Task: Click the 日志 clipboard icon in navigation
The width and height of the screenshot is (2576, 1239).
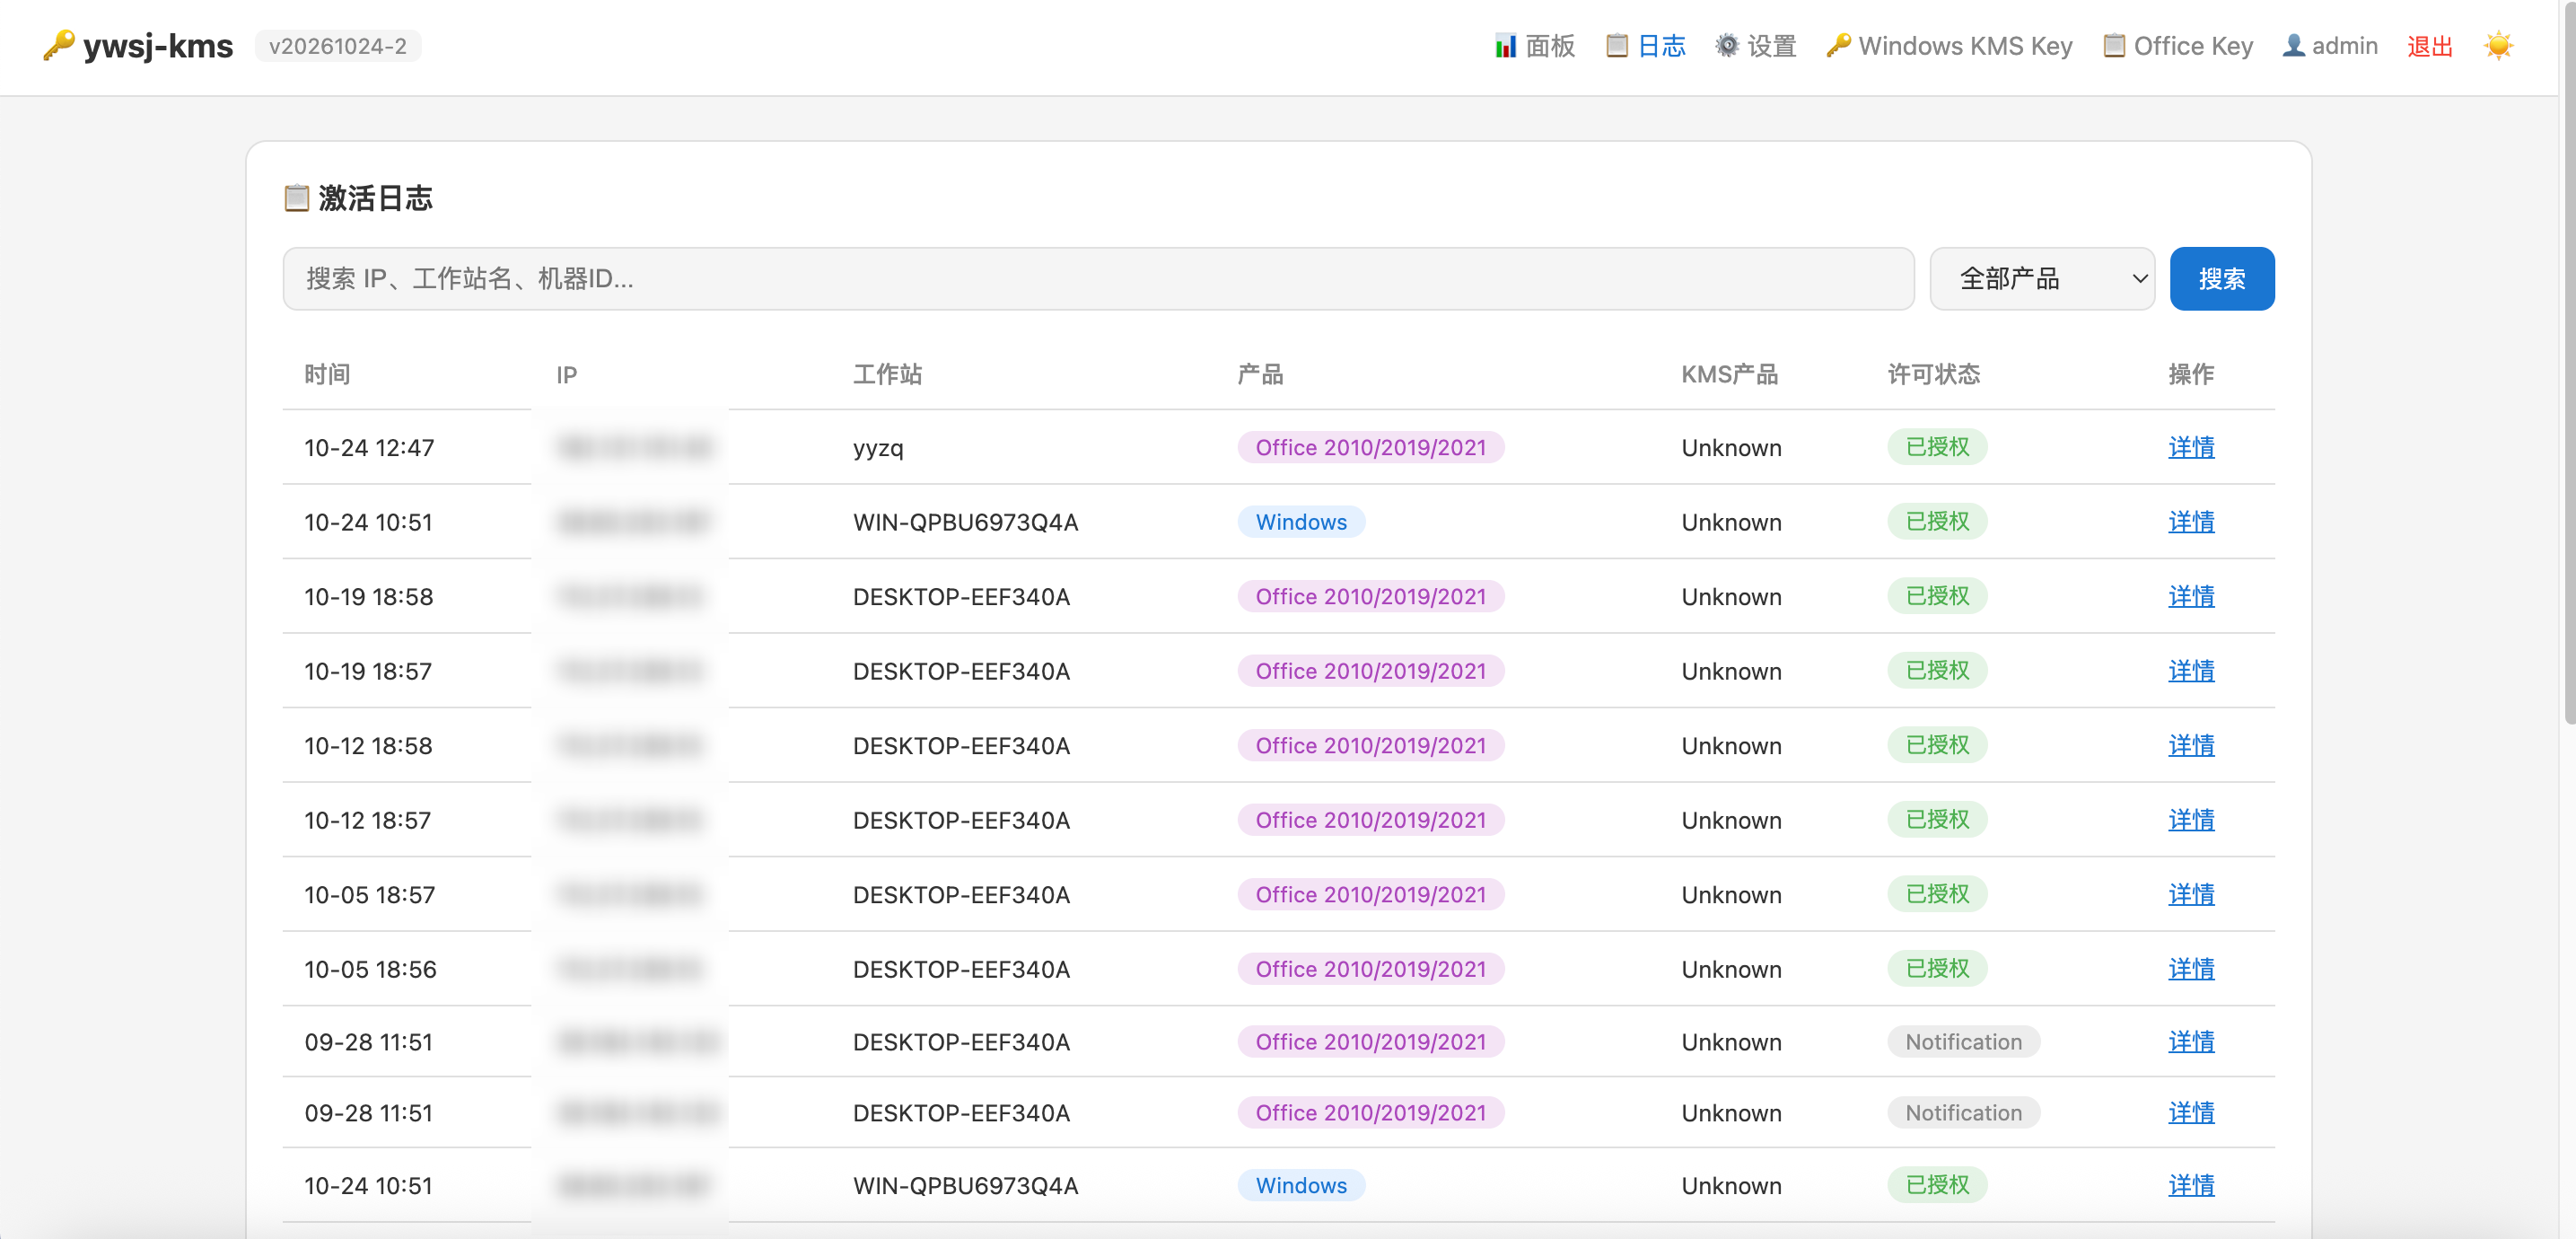Action: click(1616, 46)
